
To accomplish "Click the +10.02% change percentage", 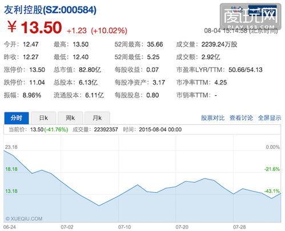I will (109, 31).
